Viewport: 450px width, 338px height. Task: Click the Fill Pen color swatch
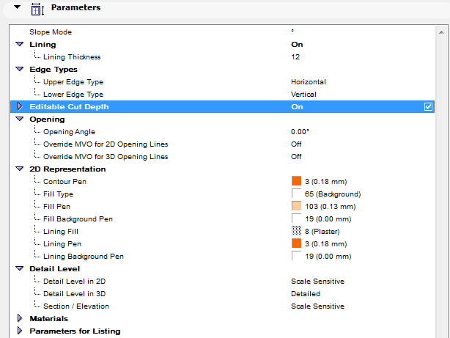[297, 206]
